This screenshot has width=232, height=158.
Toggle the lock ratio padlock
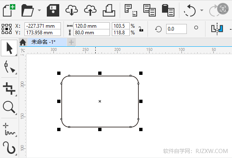pyautogui.click(x=141, y=29)
